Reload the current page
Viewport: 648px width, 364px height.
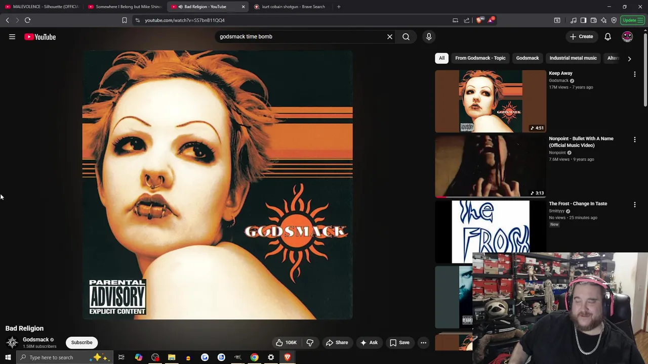coord(27,20)
